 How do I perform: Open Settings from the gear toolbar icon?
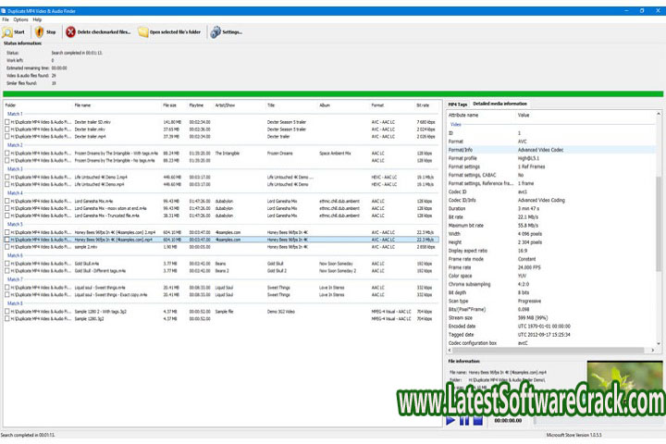coord(216,31)
